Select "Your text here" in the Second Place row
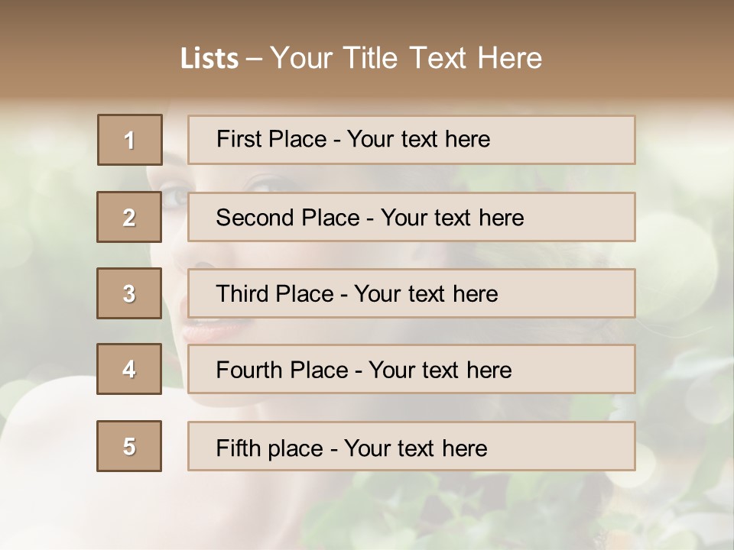The width and height of the screenshot is (734, 550). [452, 218]
